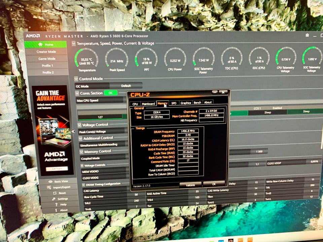Toggle the green OC badge in Cores Section
This screenshot has height=242, width=323.
111,93
